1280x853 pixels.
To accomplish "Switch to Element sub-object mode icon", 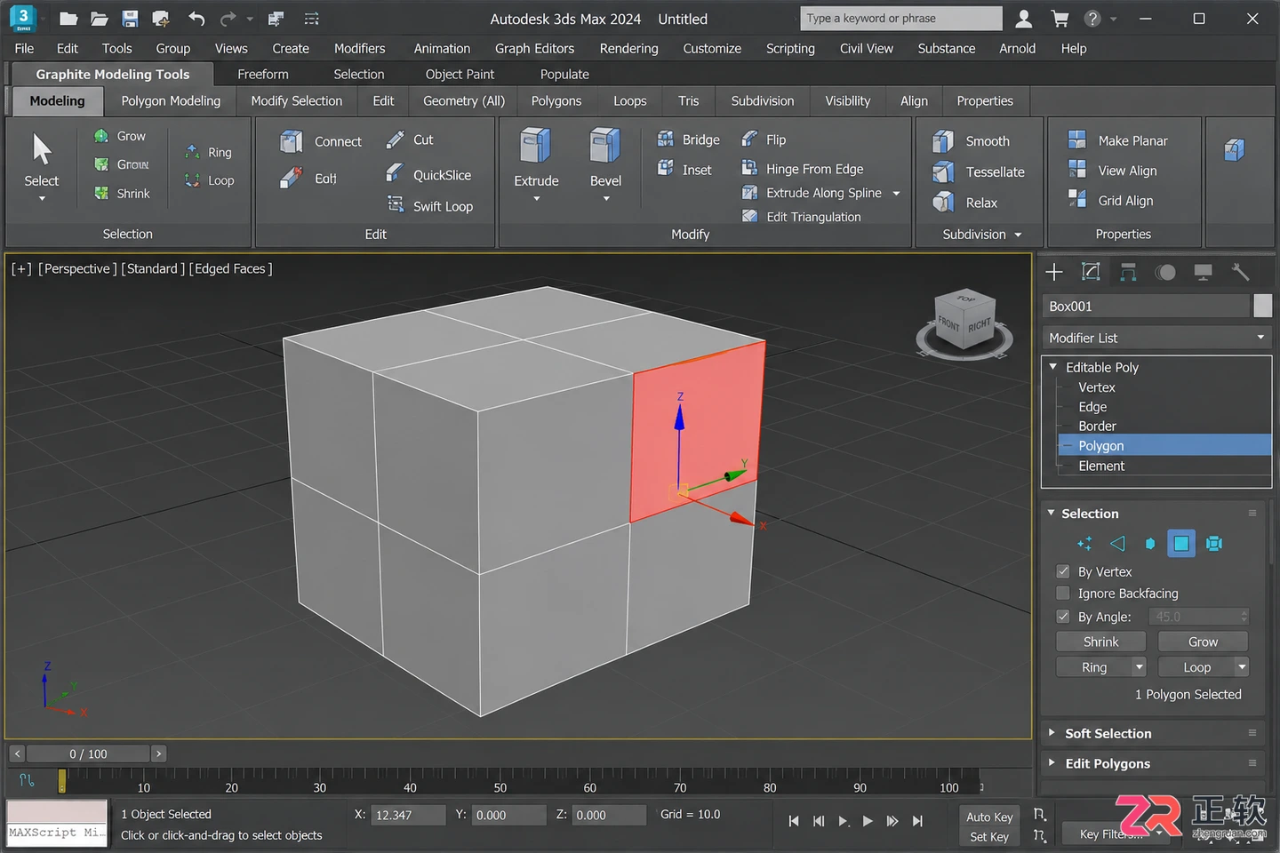I will tap(1214, 543).
